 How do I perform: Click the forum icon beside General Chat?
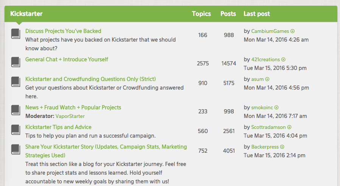coord(16,62)
